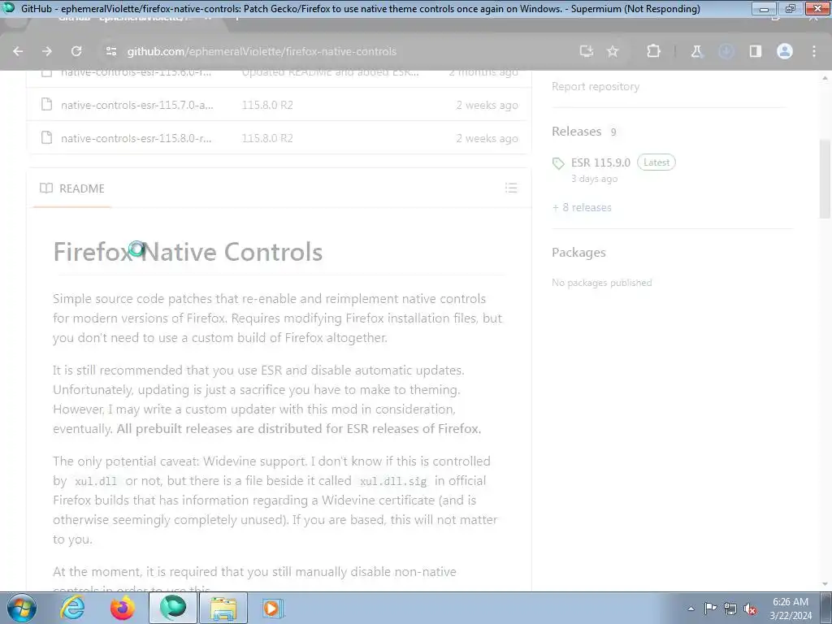The image size is (832, 624).
Task: Open the profile avatar menu
Action: [785, 51]
